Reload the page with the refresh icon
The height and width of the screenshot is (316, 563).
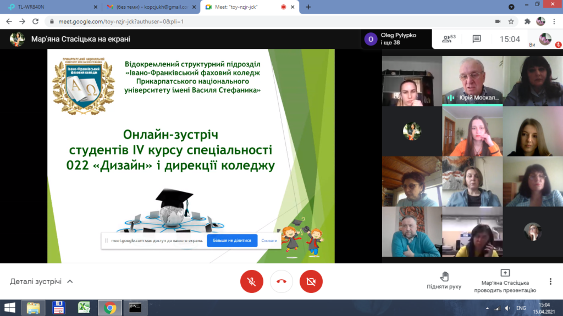point(36,21)
